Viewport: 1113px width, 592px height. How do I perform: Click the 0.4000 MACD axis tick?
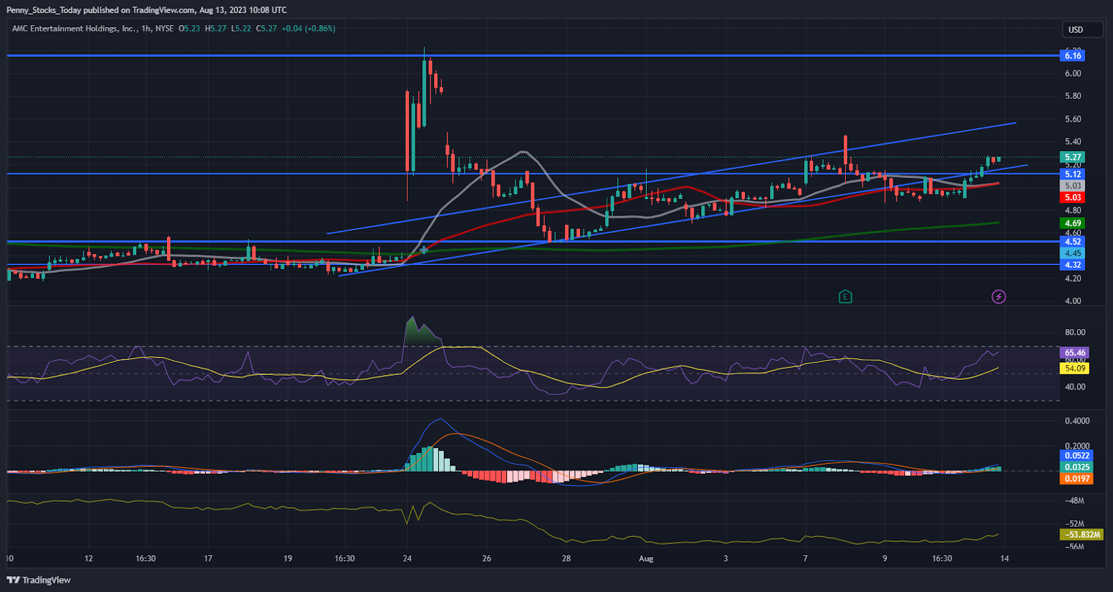tap(1077, 421)
